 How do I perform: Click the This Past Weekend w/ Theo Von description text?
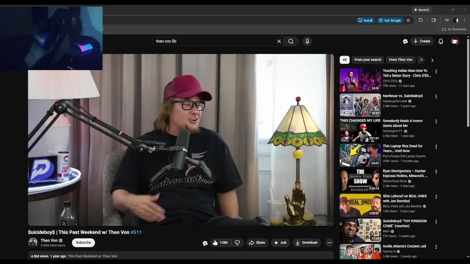coord(92,256)
